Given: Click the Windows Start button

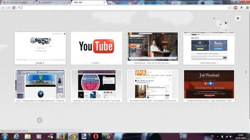Looking at the screenshot, I should click(5, 136).
